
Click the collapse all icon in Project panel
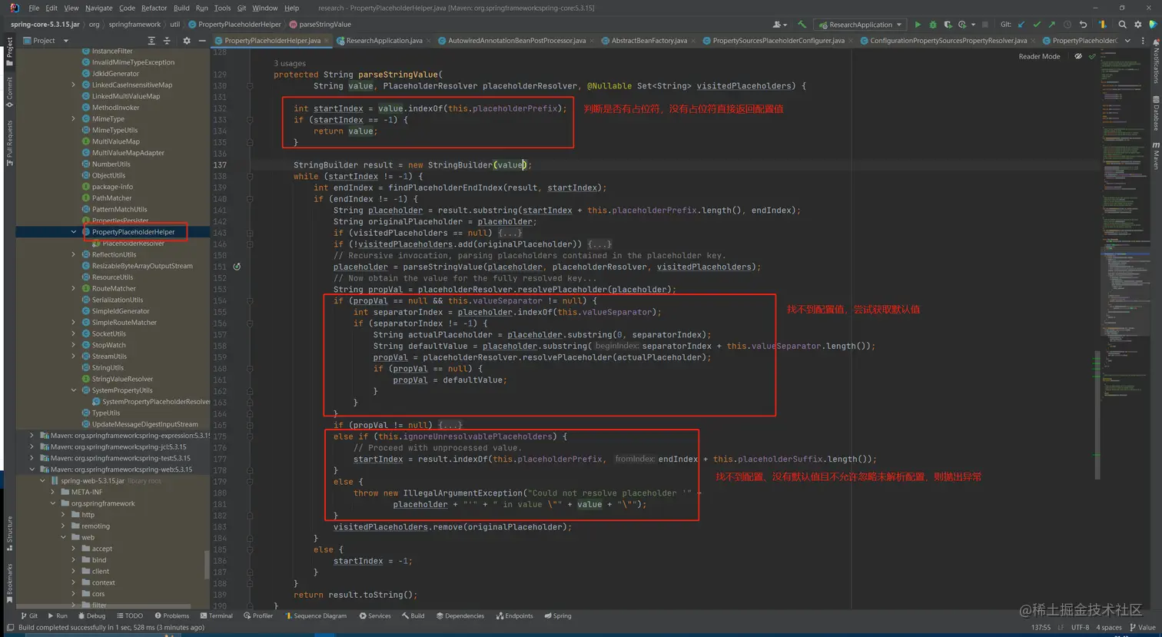[167, 41]
